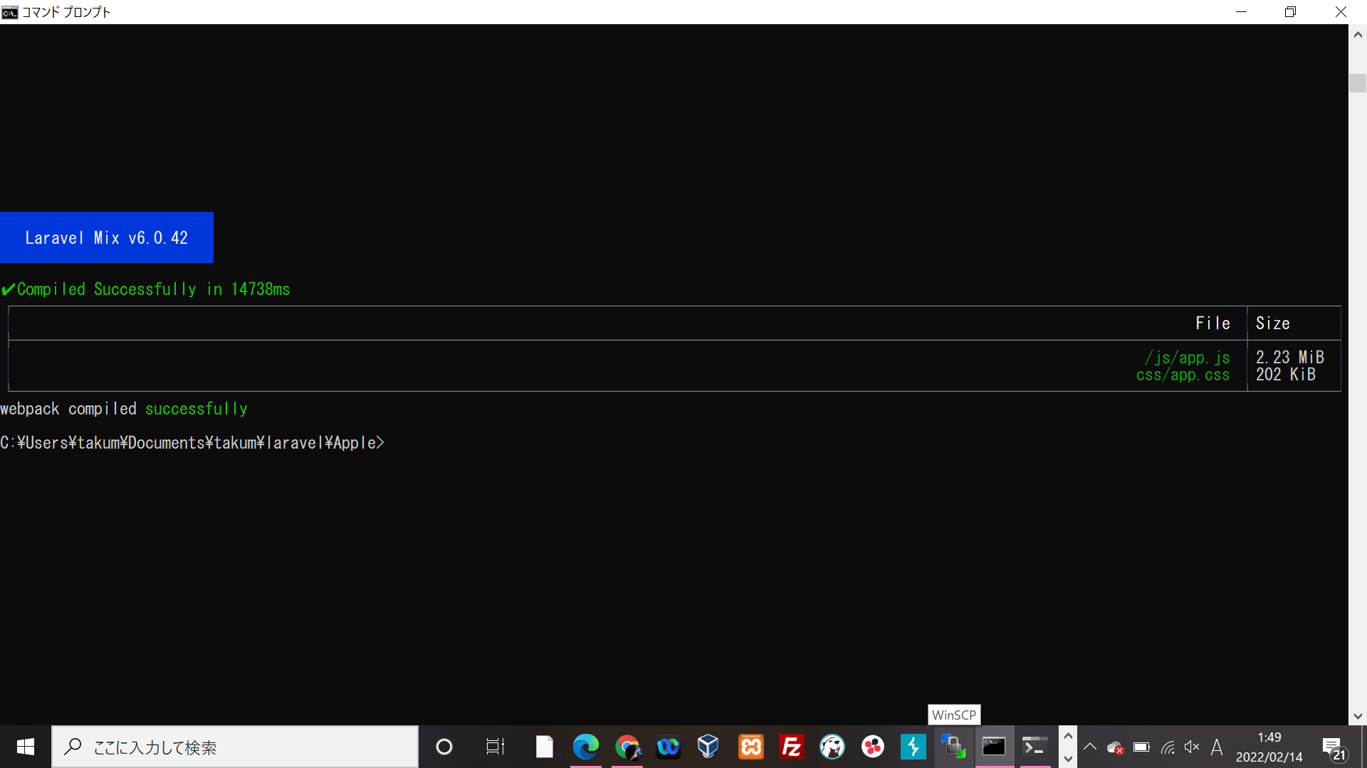Open the command prompt title bar system menu
Screen dimensions: 1367x768
[x=9, y=12]
